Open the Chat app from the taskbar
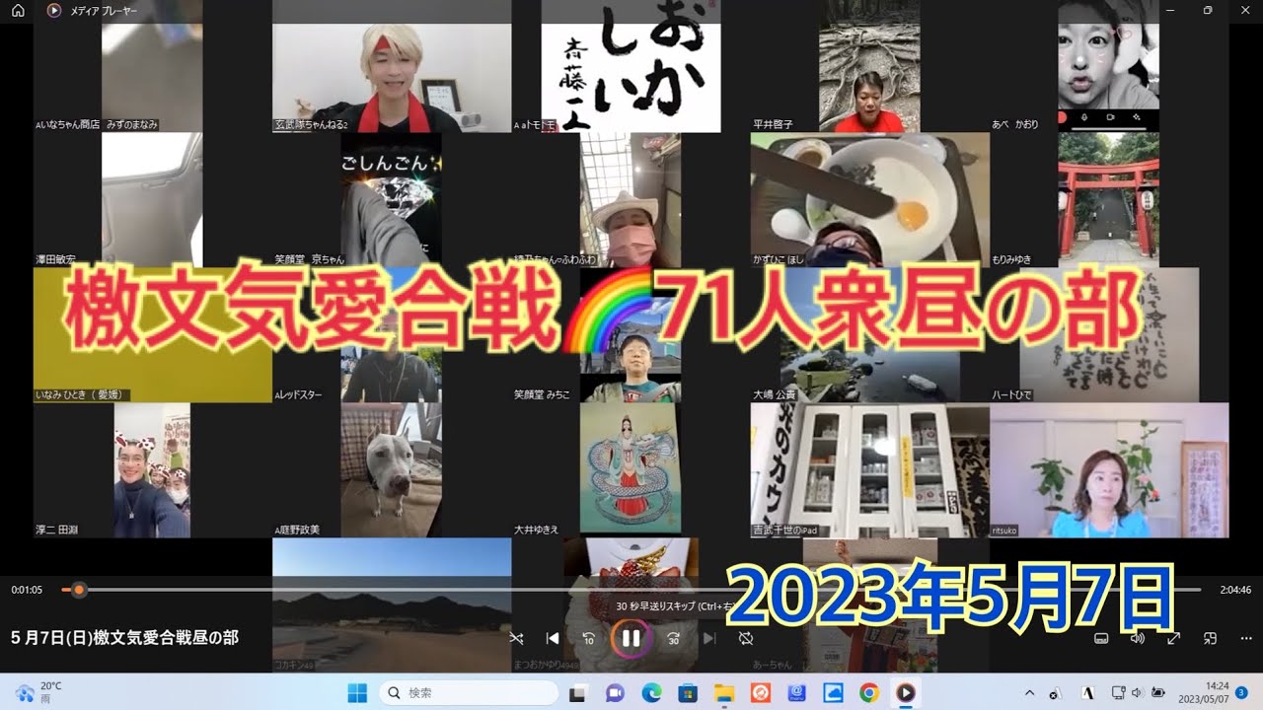1263x710 pixels. coord(615,692)
